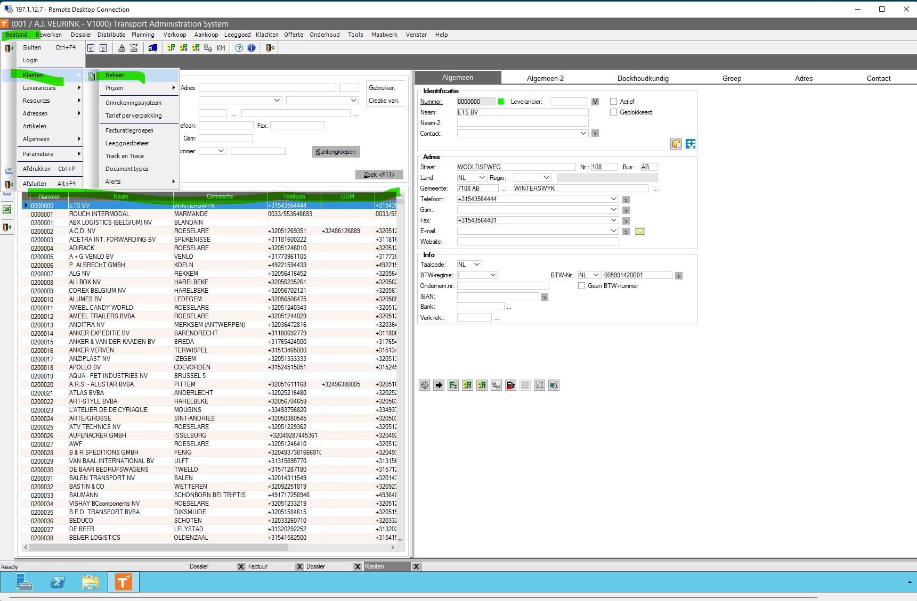Select Leeggoedbeheer in the submenu

click(x=127, y=143)
